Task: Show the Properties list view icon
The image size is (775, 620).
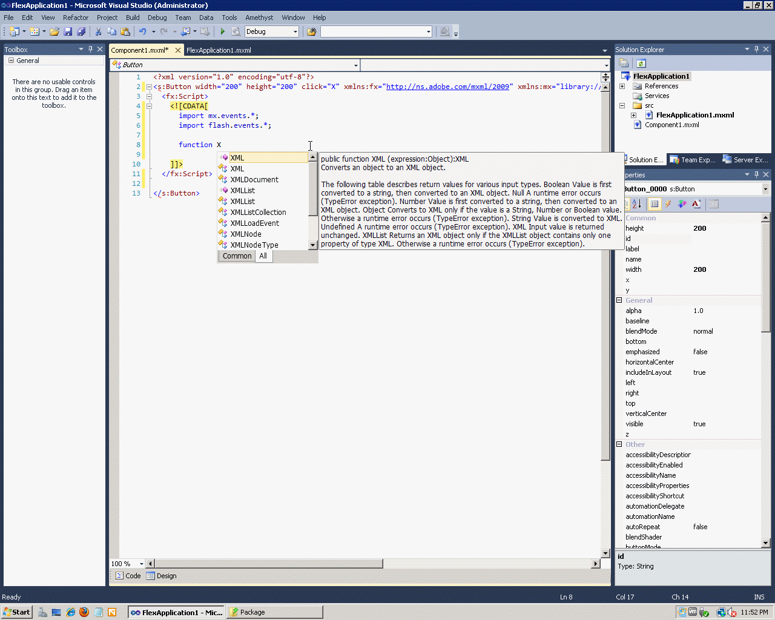Action: [654, 204]
